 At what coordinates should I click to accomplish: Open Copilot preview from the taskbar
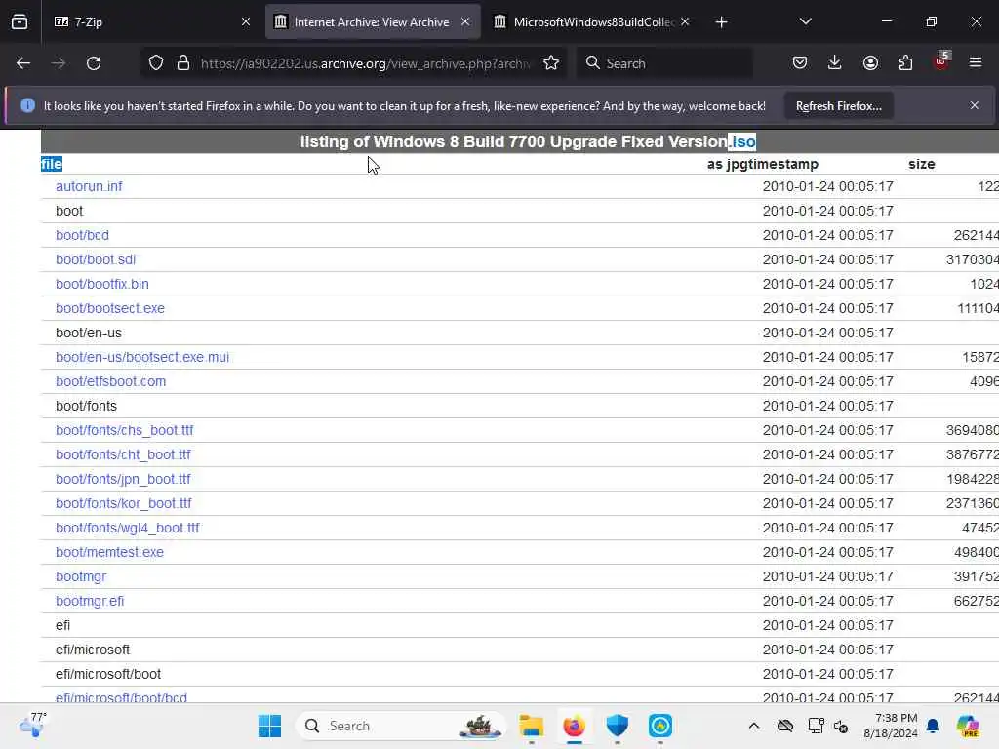[x=968, y=726]
